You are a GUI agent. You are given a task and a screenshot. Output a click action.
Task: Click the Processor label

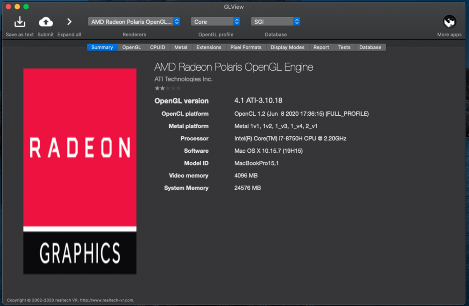click(195, 138)
